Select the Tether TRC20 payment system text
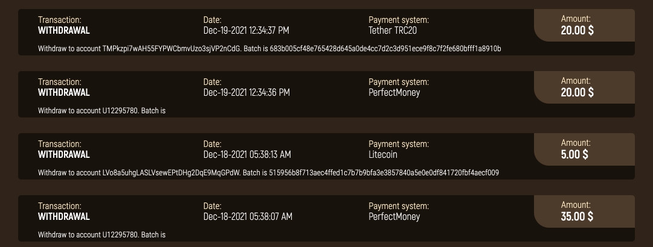This screenshot has height=247, width=653. coord(392,30)
